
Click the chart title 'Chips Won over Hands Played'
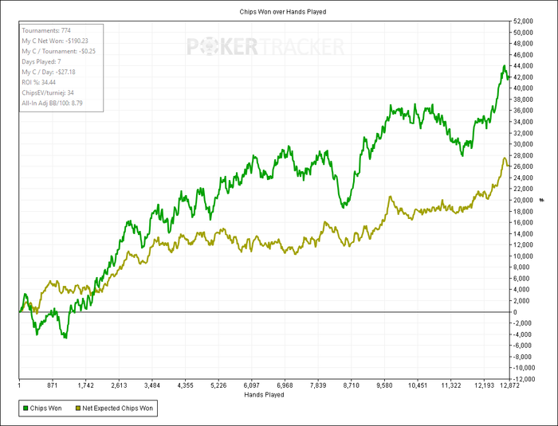(283, 12)
